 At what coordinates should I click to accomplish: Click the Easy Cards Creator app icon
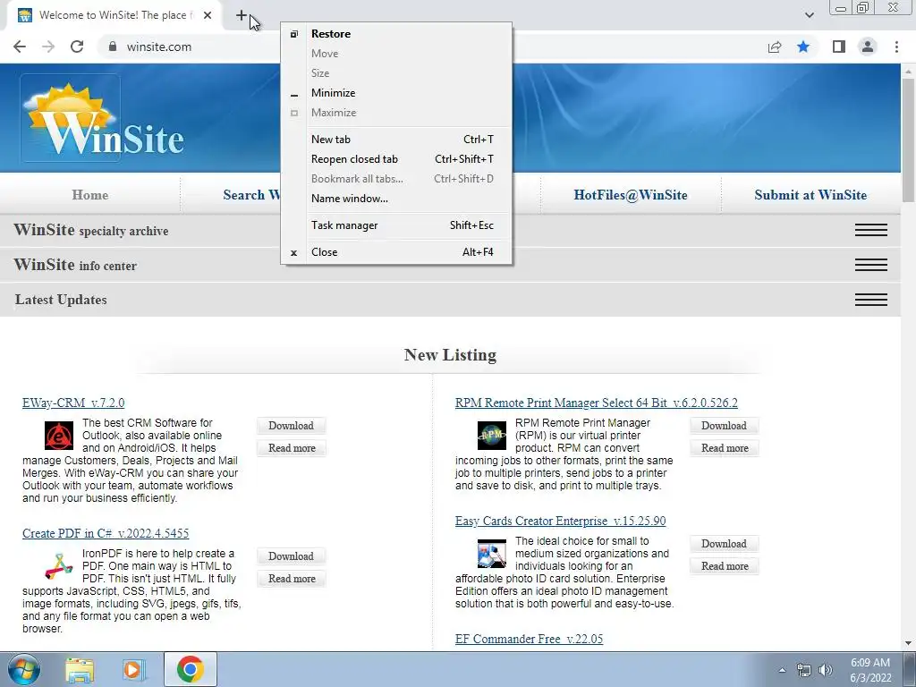[492, 554]
